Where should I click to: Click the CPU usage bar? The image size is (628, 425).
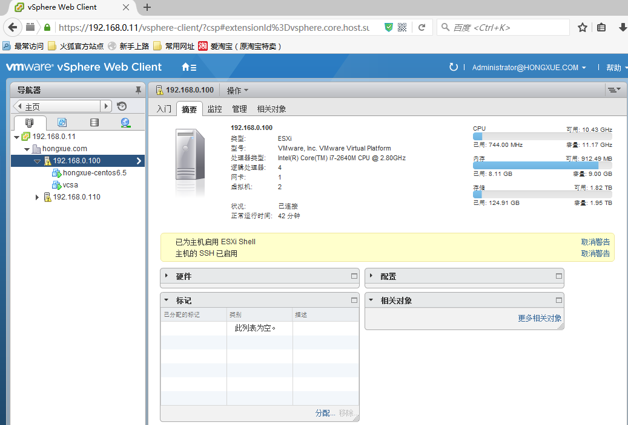[x=542, y=137]
